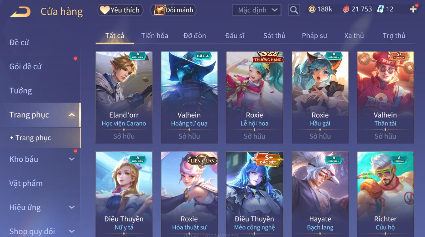Click the red gem currency icon
Viewport: 425px width, 237px height.
click(346, 9)
